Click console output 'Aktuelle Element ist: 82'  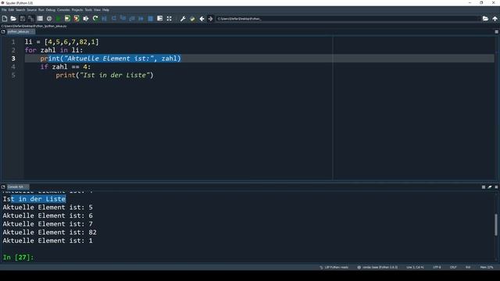49,233
